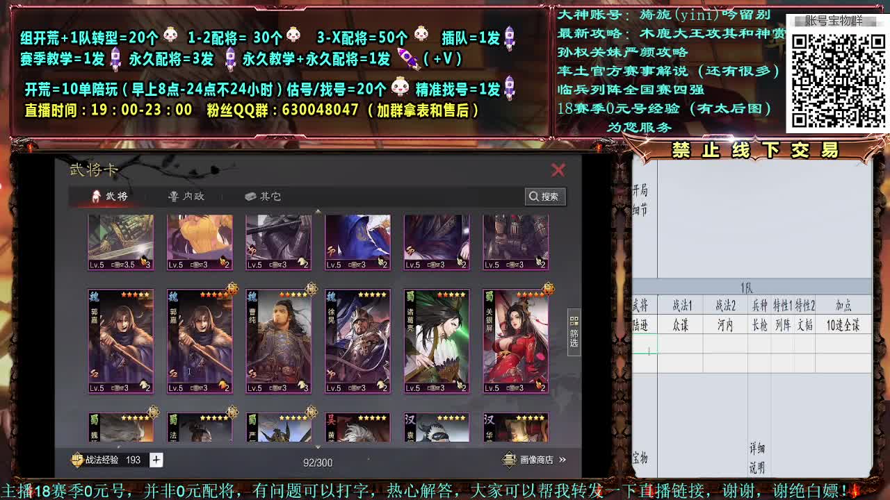The width and height of the screenshot is (890, 500).
Task: Click the 92/300 card count
Action: [318, 462]
